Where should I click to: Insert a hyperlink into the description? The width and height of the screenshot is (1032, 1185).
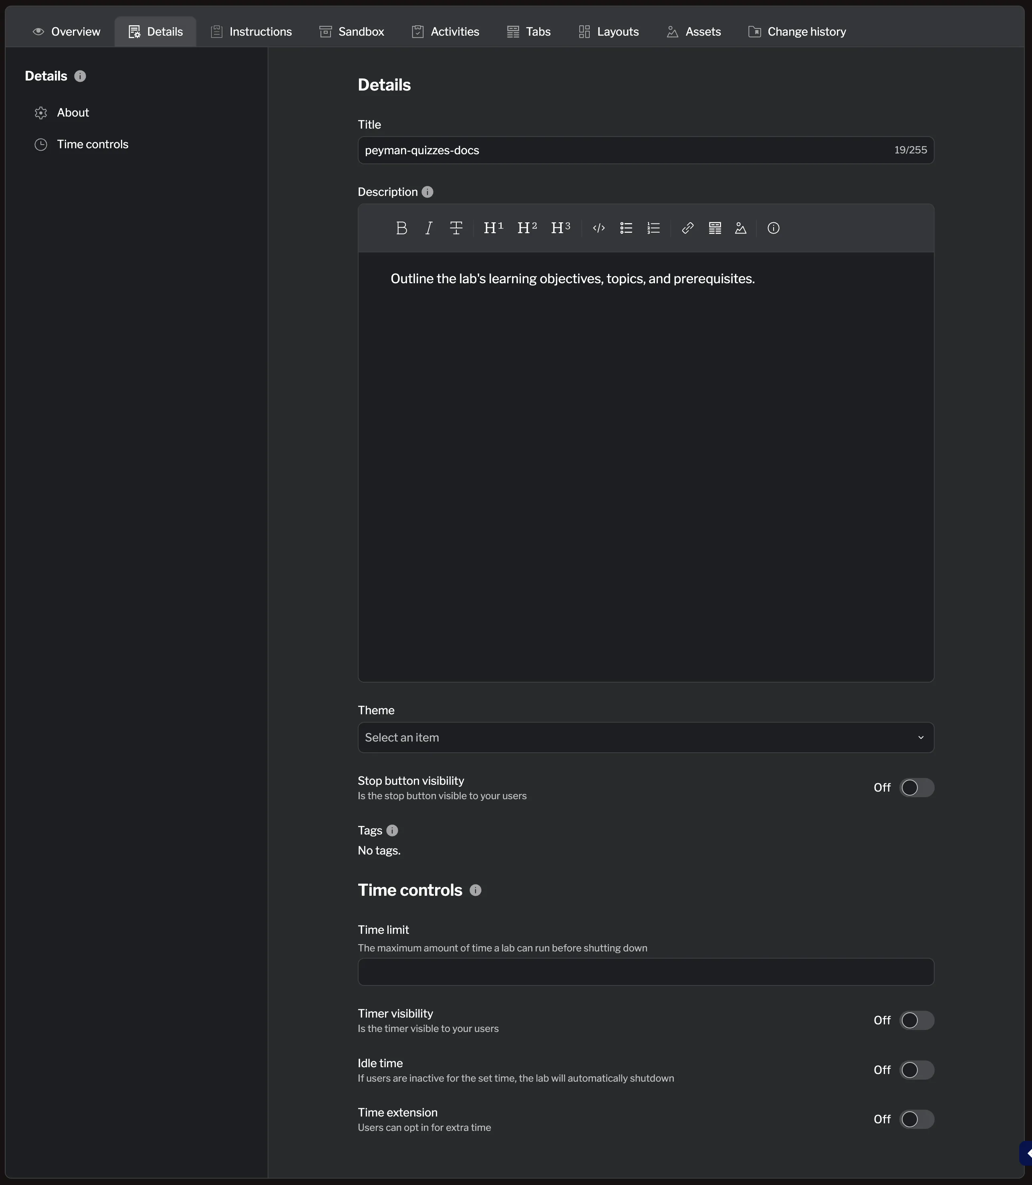[687, 228]
